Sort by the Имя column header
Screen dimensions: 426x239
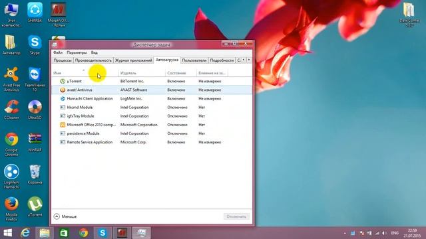pyautogui.click(x=85, y=73)
